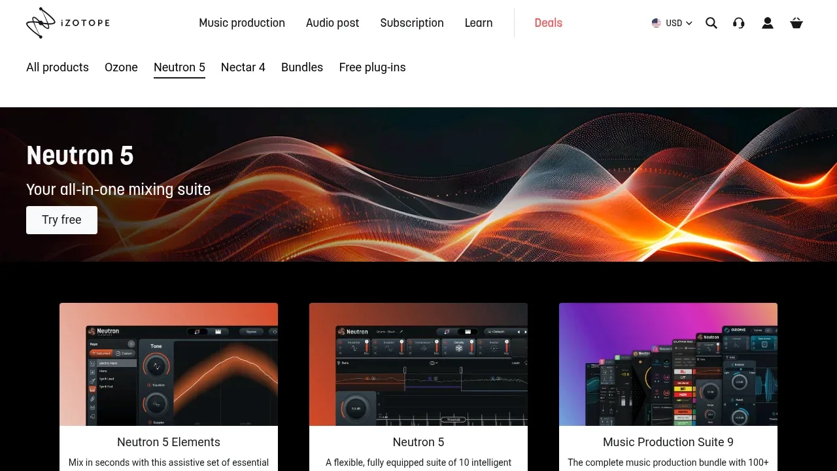Select the All products tab
Image resolution: width=837 pixels, height=471 pixels.
point(58,67)
